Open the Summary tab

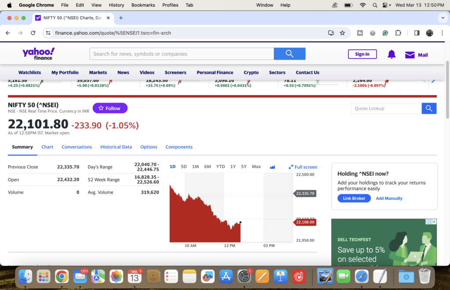(22, 147)
